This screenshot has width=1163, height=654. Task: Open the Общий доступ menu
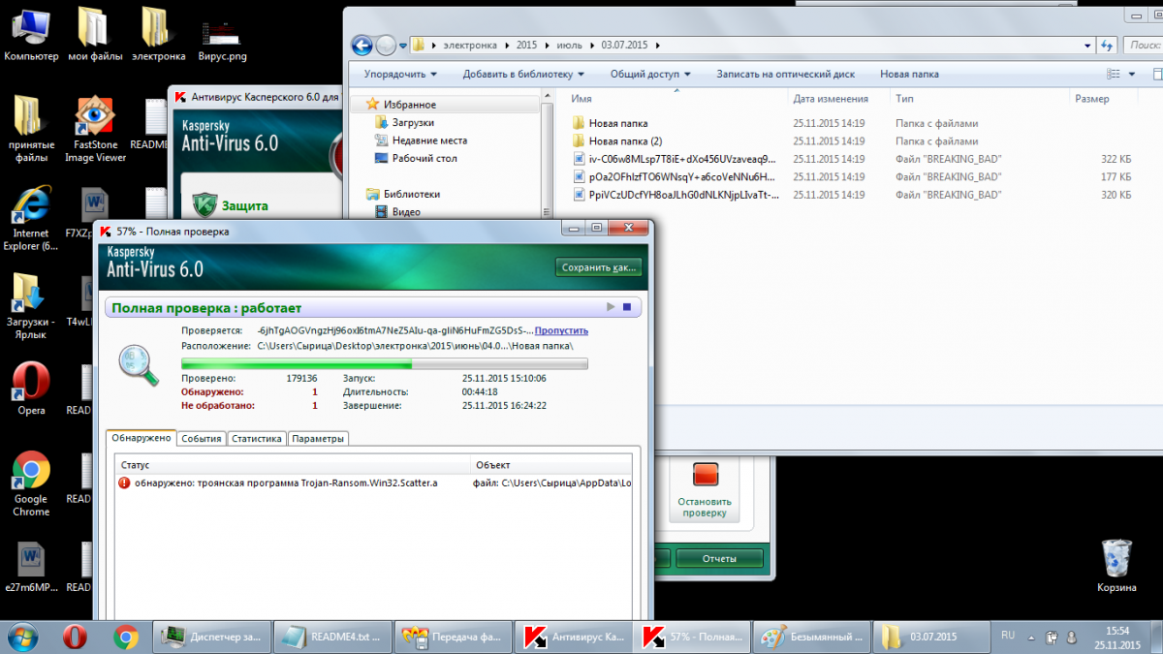pos(651,74)
